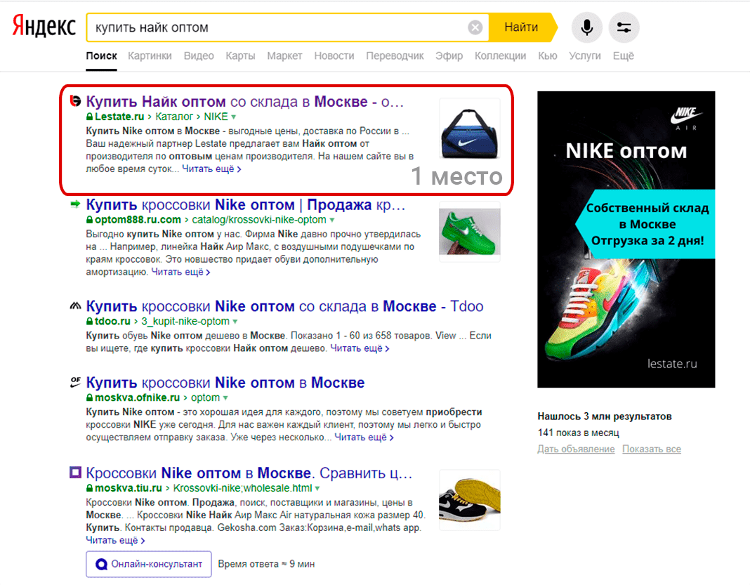Viewport: 750px width, 585px height.
Task: Click the lock icon next to Lestate.ru
Action: point(89,117)
